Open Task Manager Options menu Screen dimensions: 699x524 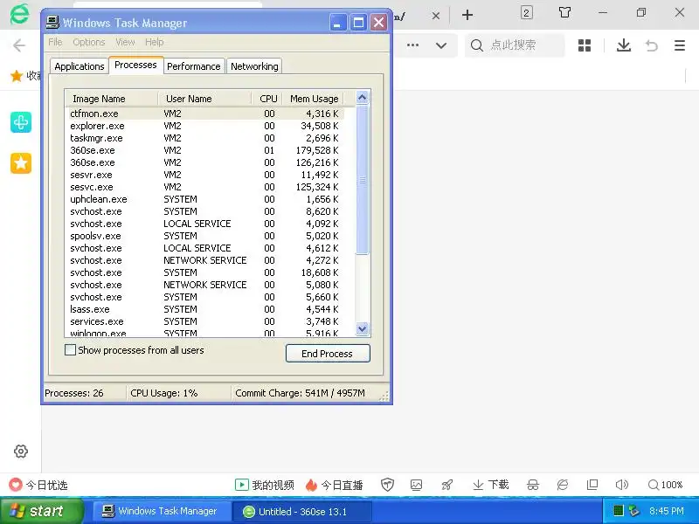pos(89,42)
